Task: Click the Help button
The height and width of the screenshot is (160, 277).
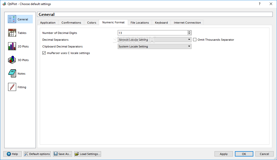Action: (x=12, y=154)
